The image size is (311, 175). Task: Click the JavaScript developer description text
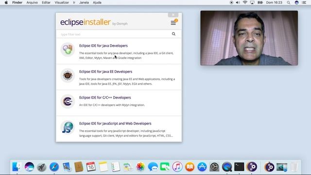126,133
